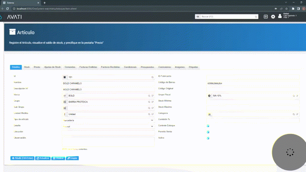The height and width of the screenshot is (172, 306).
Task: Click edit icon in Categoría field
Action: [297, 114]
